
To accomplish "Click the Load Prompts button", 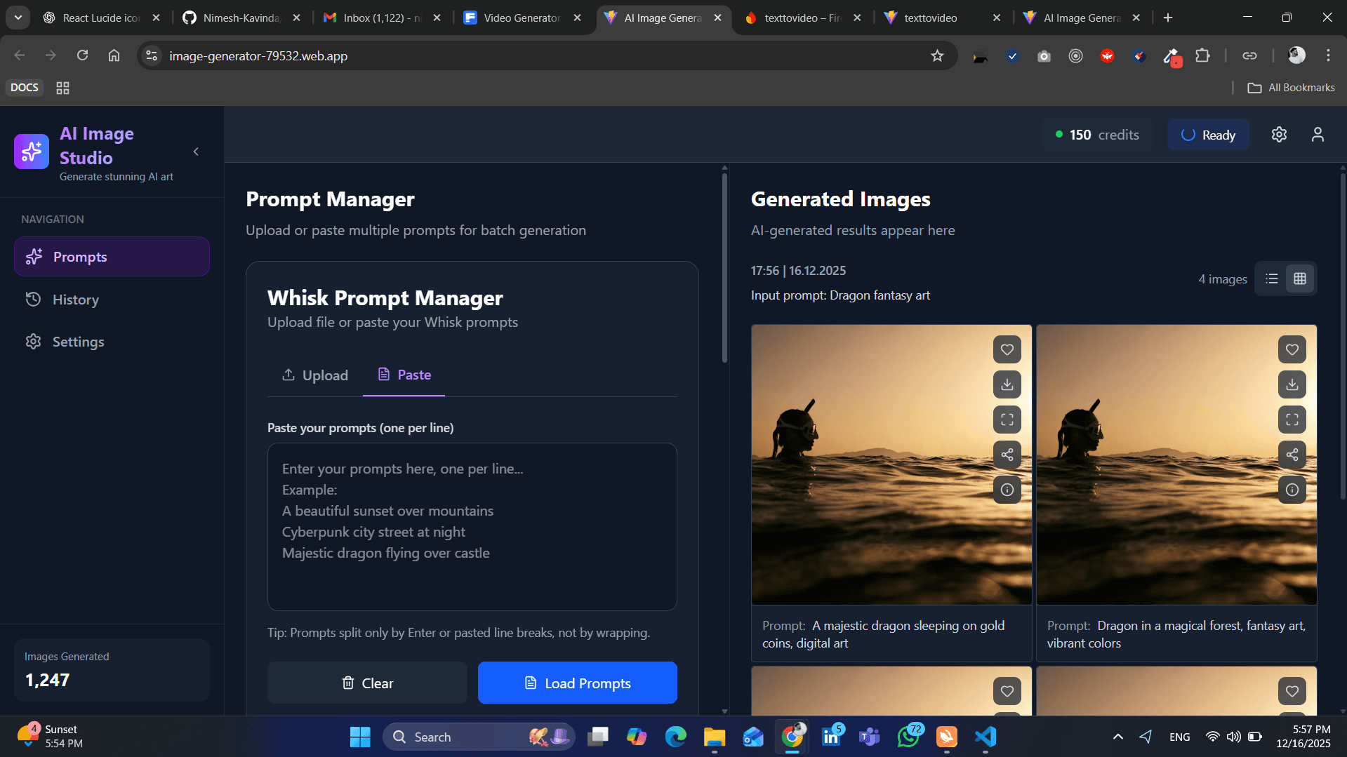I will coord(577,683).
